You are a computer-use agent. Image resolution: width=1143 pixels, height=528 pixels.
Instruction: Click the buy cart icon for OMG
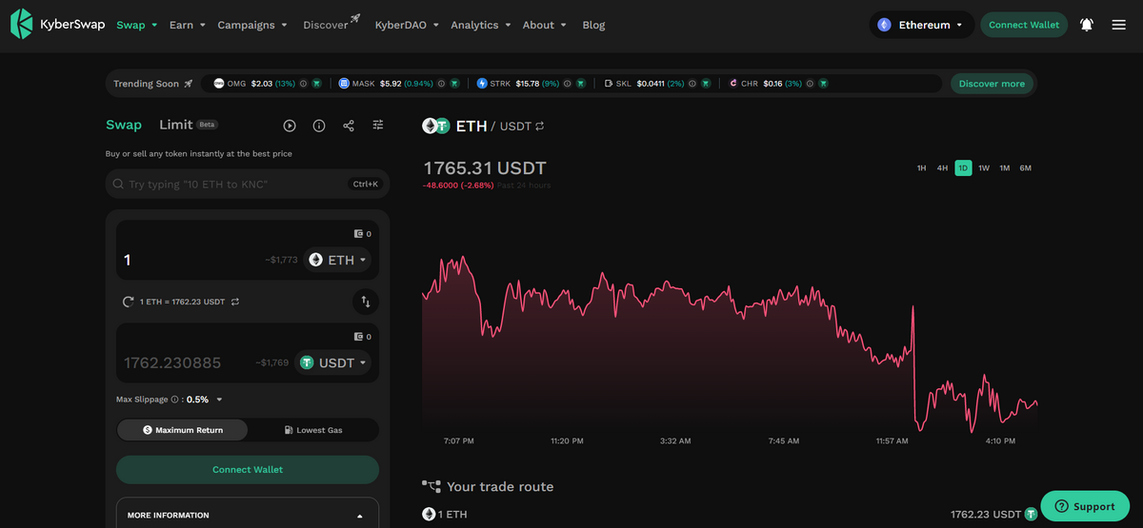click(x=316, y=84)
